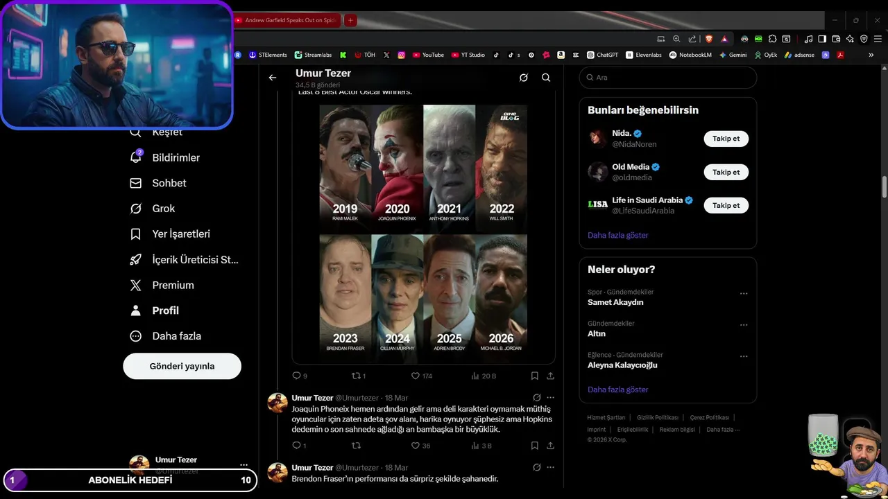Open Gizlilik Politikası footer link
This screenshot has height=499, width=888.
point(658,418)
